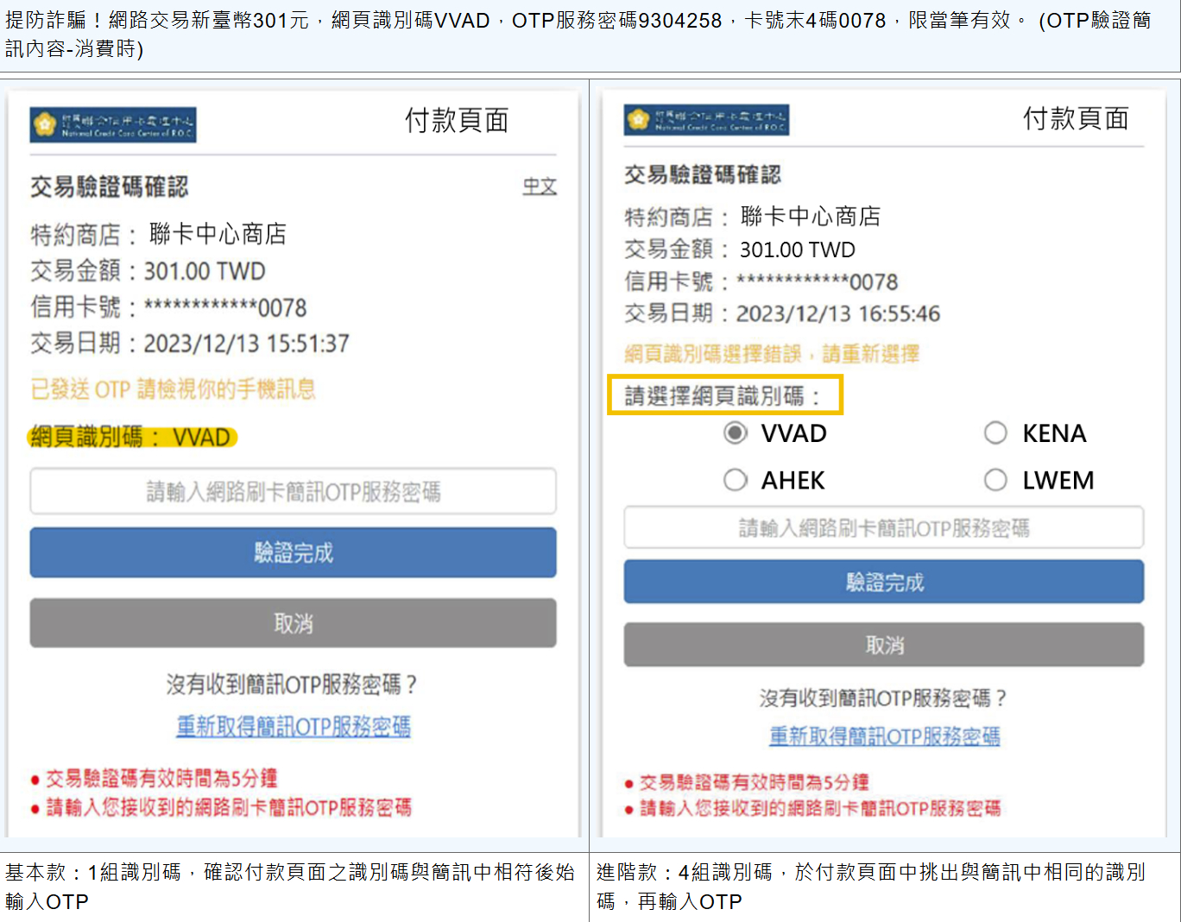Select the AHEK identifier radio button
Viewport: 1181px width, 922px height.
click(x=735, y=480)
